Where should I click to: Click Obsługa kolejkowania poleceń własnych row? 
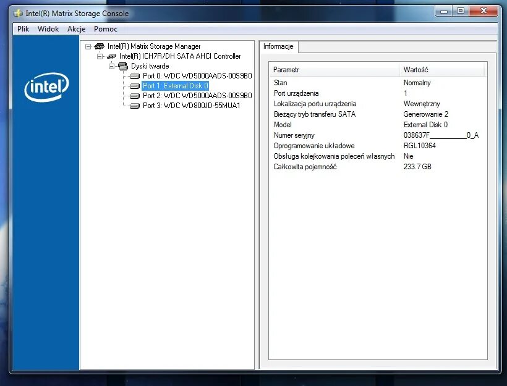[x=378, y=156]
